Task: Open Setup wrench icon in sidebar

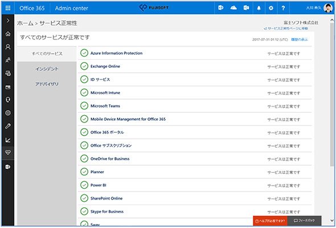Action: (x=8, y=126)
